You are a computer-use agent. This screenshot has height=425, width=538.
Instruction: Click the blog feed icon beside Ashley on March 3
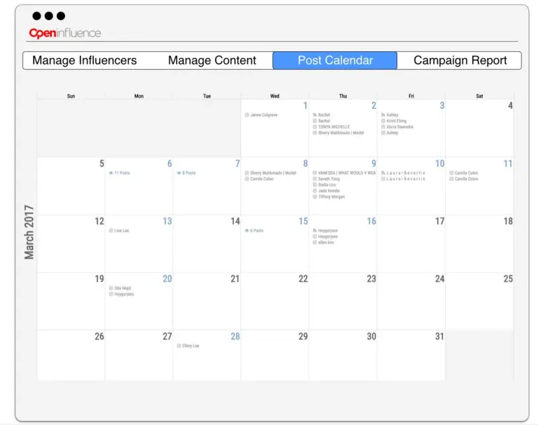pos(383,115)
